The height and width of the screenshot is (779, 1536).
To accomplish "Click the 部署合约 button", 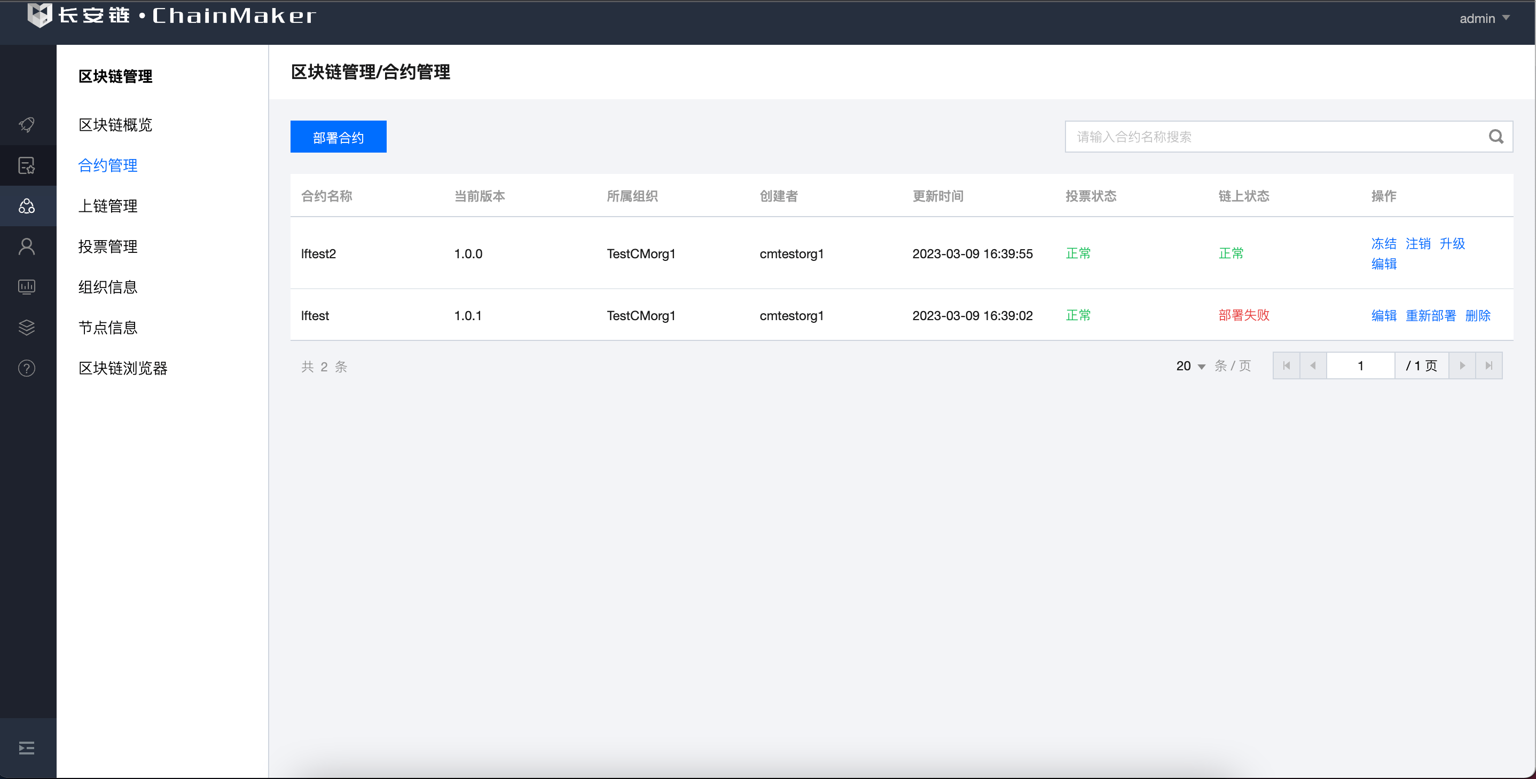I will 338,137.
